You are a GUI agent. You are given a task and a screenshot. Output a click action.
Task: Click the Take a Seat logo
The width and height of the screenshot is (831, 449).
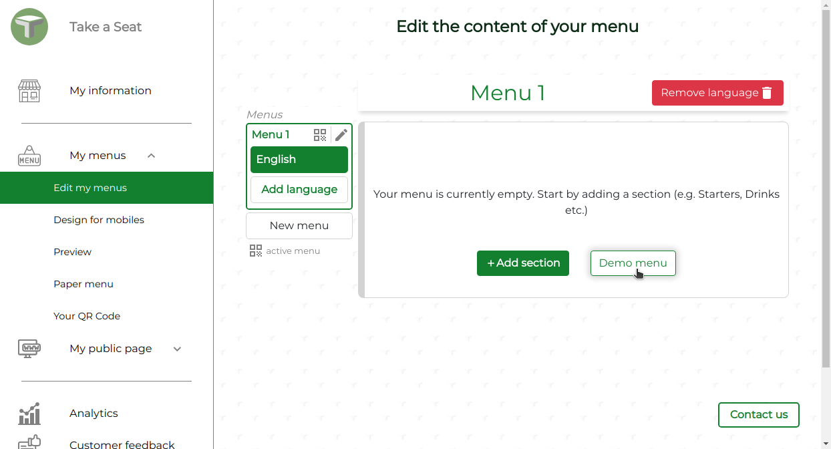(29, 27)
